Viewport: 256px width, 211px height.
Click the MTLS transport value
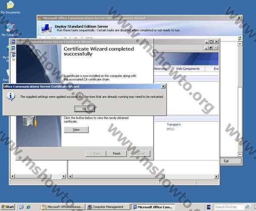pyautogui.click(x=170, y=129)
